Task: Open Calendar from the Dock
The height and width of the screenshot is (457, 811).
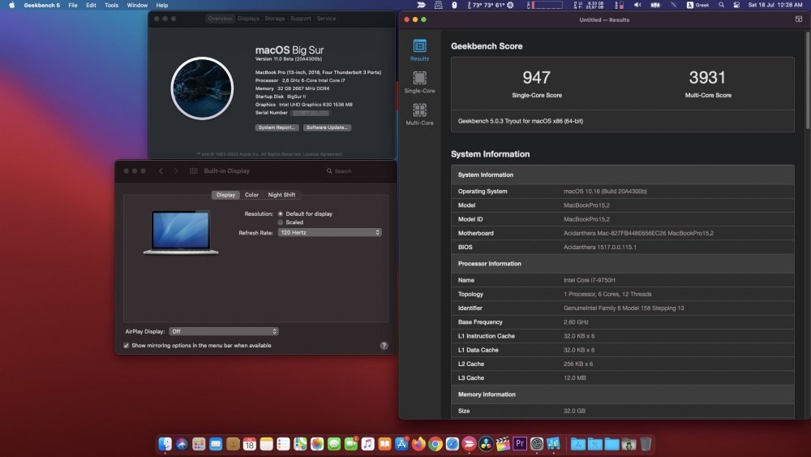Action: pos(249,444)
